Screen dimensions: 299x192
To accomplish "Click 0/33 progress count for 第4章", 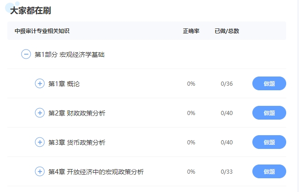I will (x=227, y=171).
